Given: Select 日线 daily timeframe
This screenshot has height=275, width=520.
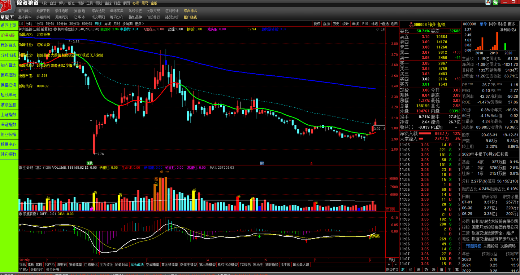Looking at the screenshot, I should [x=98, y=24].
